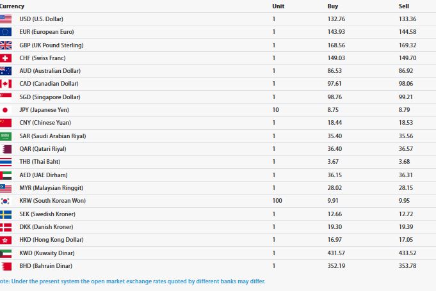
Task: Click the JPY buy rate 8.75
Action: tap(333, 109)
